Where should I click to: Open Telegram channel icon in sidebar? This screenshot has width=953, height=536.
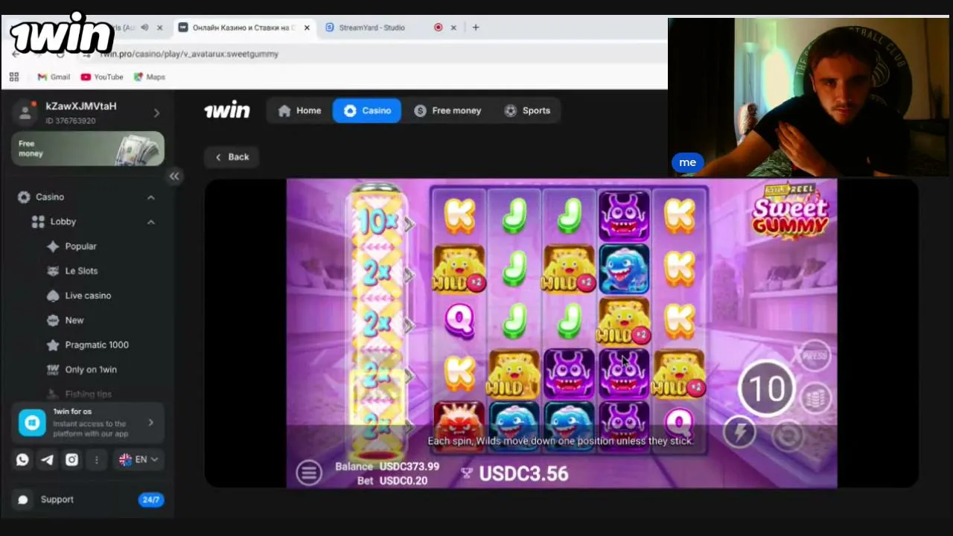(47, 460)
